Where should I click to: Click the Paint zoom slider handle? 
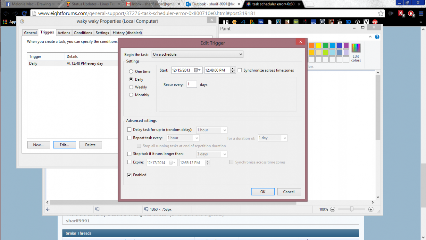coord(352,209)
